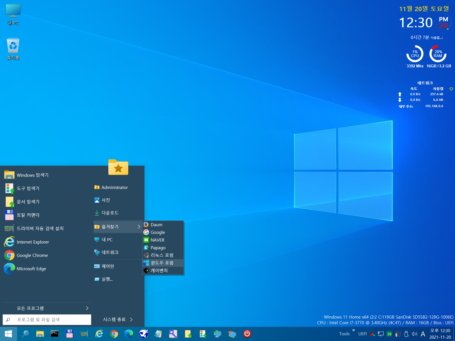This screenshot has width=455, height=341.
Task: Open the Administrator folder
Action: (117, 188)
